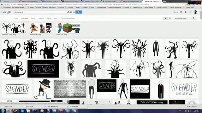Screen dimensions: 202x113
Task: Open Two Best Friends Play thumbnail
Action: (x=152, y=102)
